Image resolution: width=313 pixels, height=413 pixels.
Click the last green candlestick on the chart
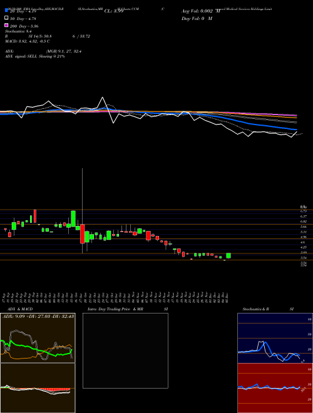tap(228, 255)
